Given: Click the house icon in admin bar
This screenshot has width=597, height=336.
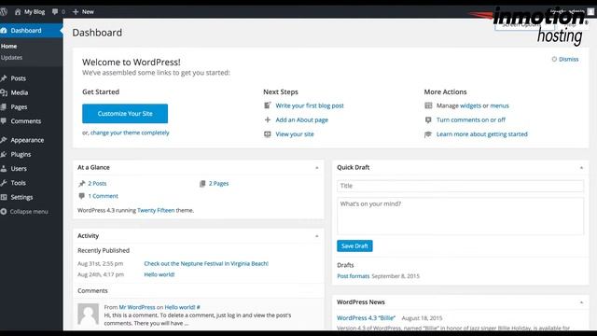Looking at the screenshot, I should (18, 12).
